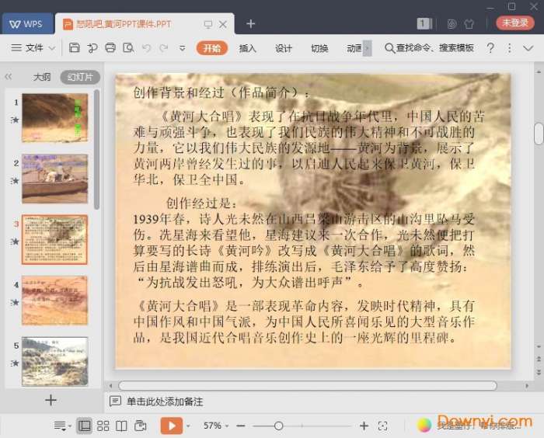Click the print icon in quick toolbar

click(110, 47)
